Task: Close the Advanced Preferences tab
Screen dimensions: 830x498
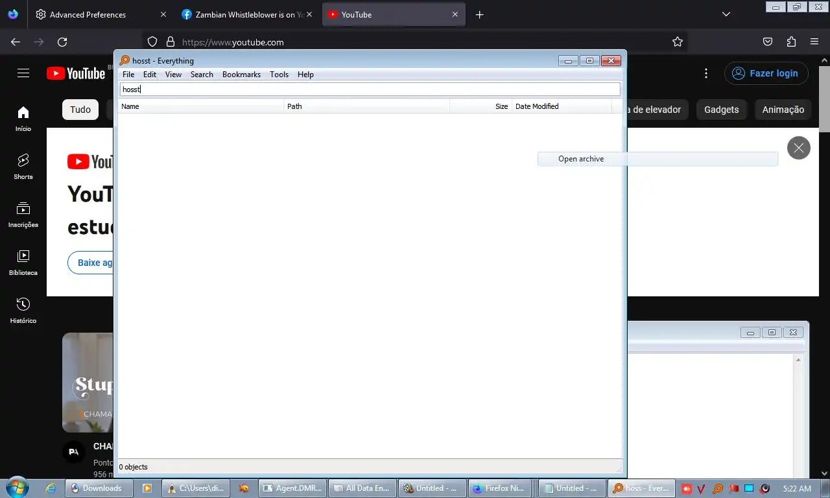Action: tap(163, 14)
